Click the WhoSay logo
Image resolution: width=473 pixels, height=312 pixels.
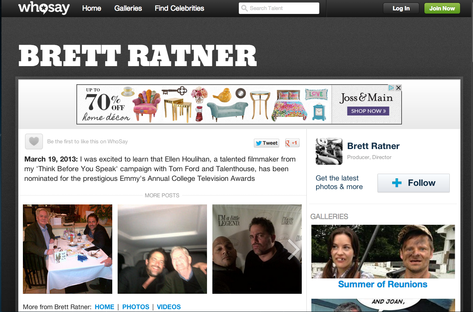click(44, 8)
